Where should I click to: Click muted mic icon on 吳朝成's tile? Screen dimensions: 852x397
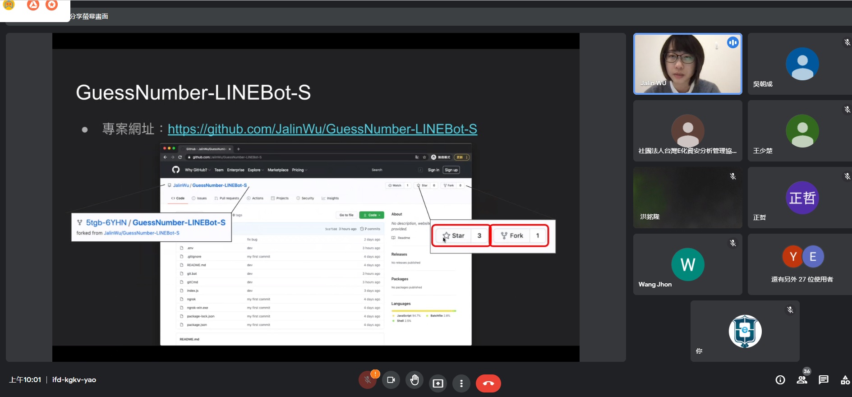(x=847, y=42)
